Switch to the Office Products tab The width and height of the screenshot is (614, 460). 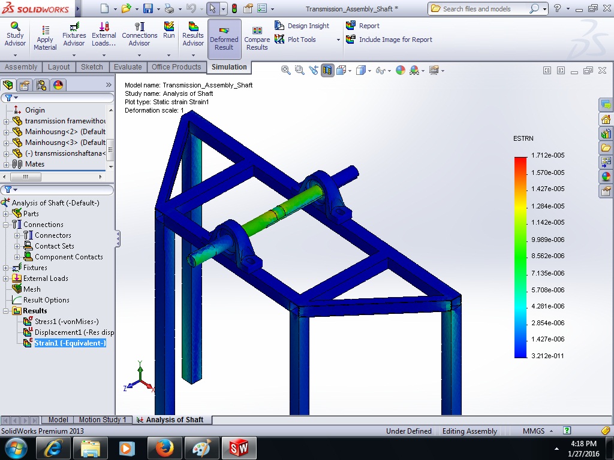click(x=176, y=67)
